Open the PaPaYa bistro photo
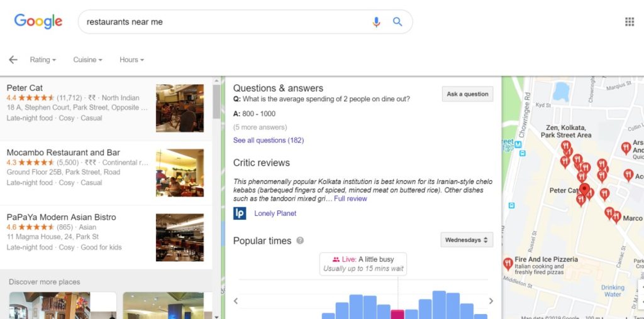Viewport: 644px width, 319px height. tap(180, 237)
